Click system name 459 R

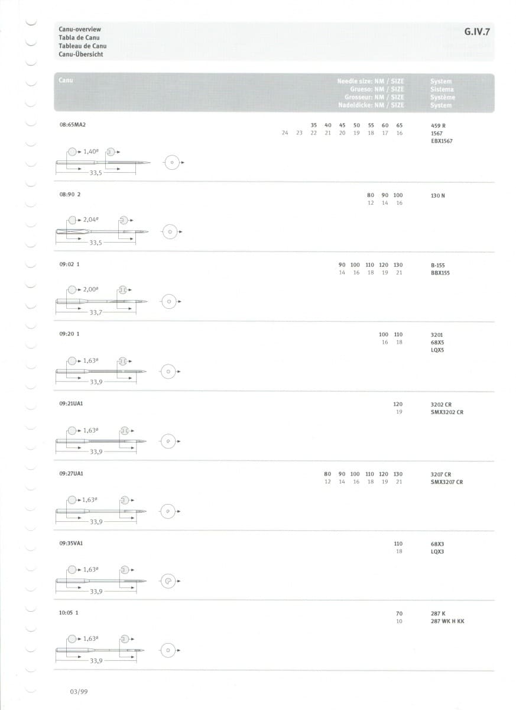pyautogui.click(x=438, y=126)
